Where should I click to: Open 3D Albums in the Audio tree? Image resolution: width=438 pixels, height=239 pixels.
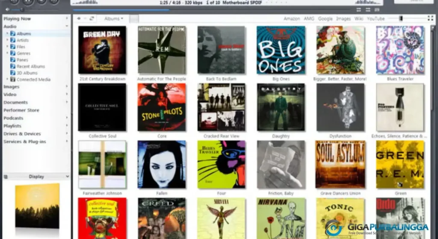pyautogui.click(x=27, y=73)
